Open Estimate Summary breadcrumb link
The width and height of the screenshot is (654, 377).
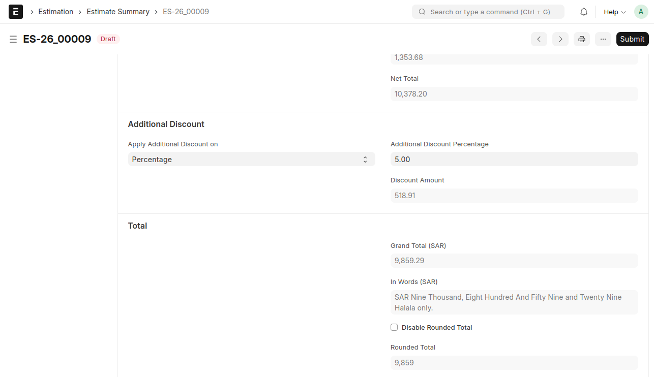118,12
